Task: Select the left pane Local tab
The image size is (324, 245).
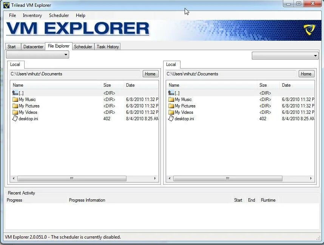Action: (15, 64)
